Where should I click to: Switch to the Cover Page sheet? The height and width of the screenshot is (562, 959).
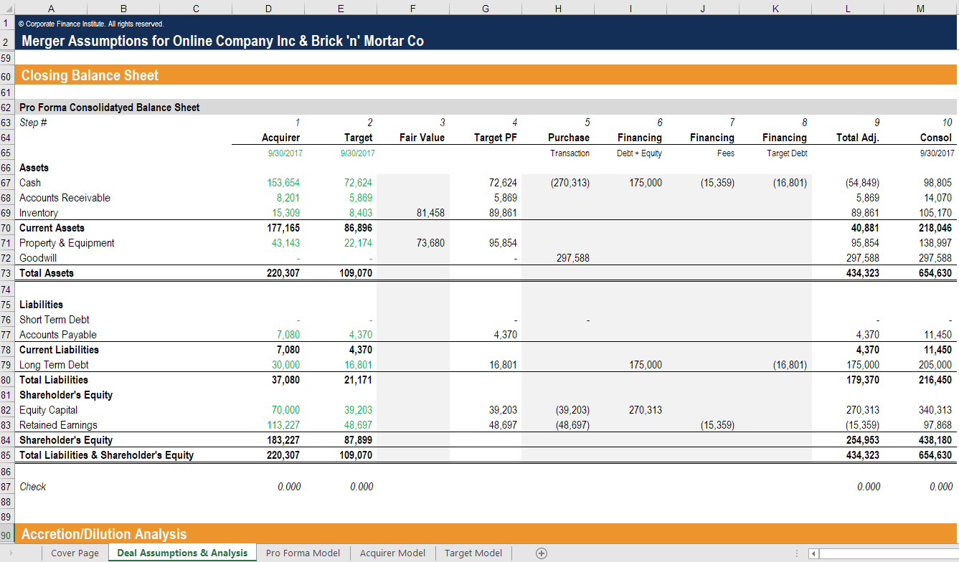(75, 553)
